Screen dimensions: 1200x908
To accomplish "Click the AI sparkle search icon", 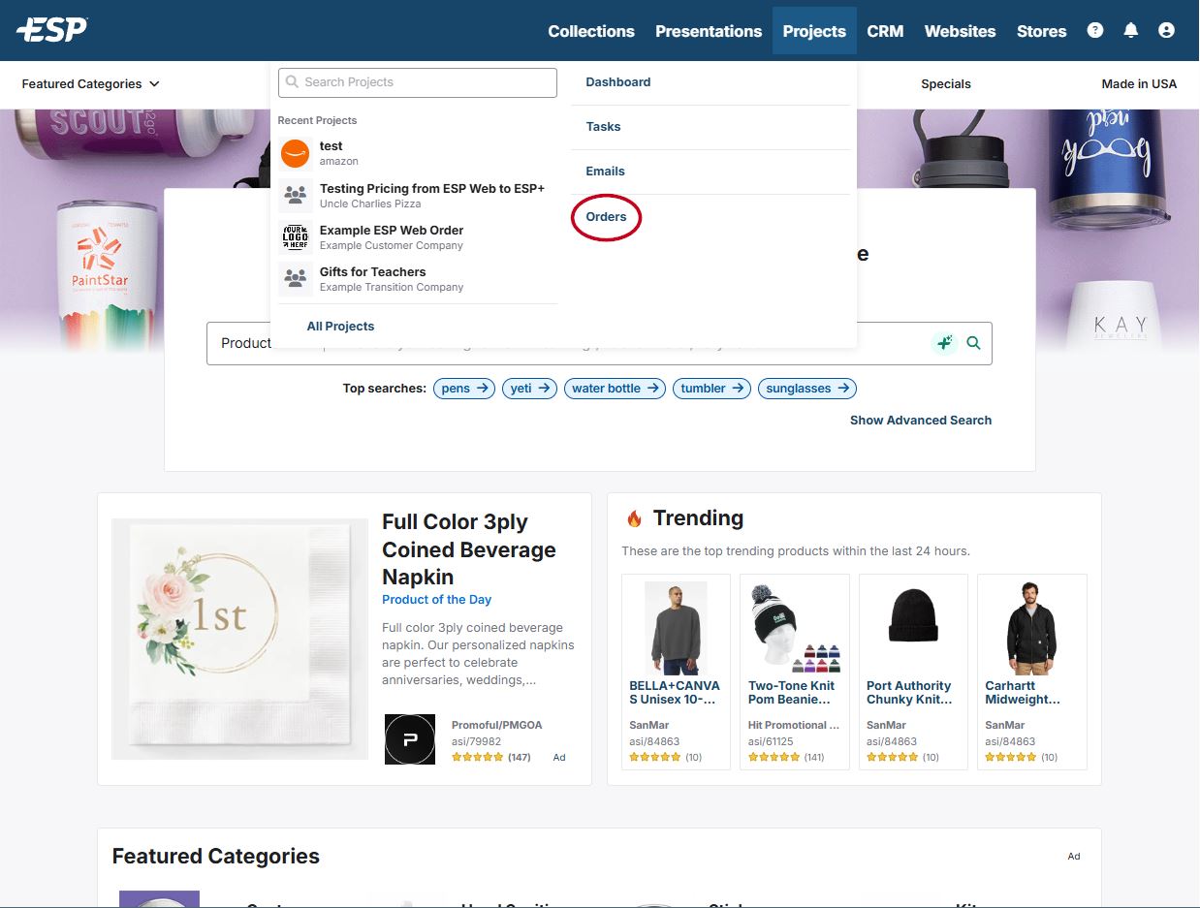I will click(944, 343).
